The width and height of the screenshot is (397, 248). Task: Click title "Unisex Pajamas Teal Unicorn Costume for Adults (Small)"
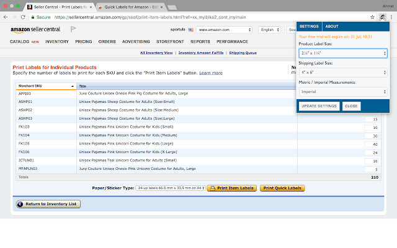[128, 160]
